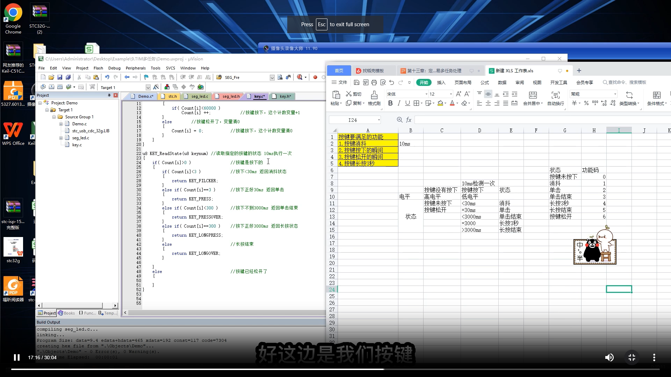
Task: Click the 类型转换 type conversion button
Action: (629, 98)
